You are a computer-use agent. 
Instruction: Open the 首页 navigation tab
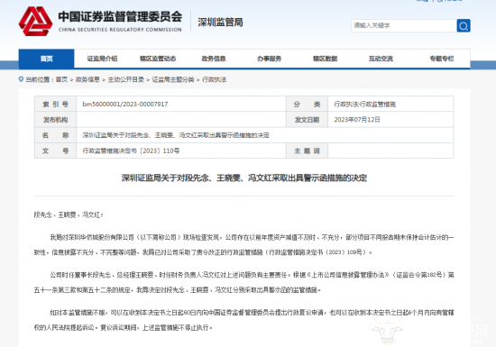coord(47,59)
